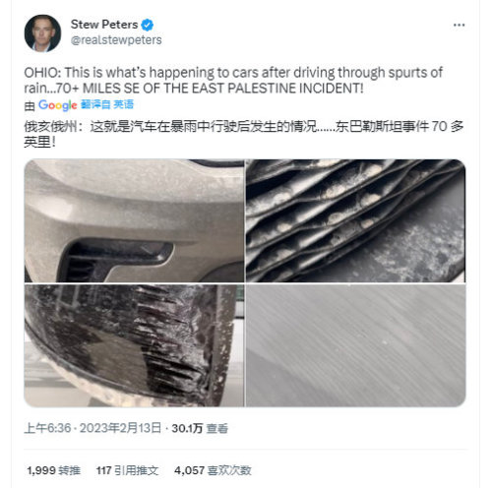Click Stew Peters profile avatar
This screenshot has height=488, width=492.
(42, 33)
